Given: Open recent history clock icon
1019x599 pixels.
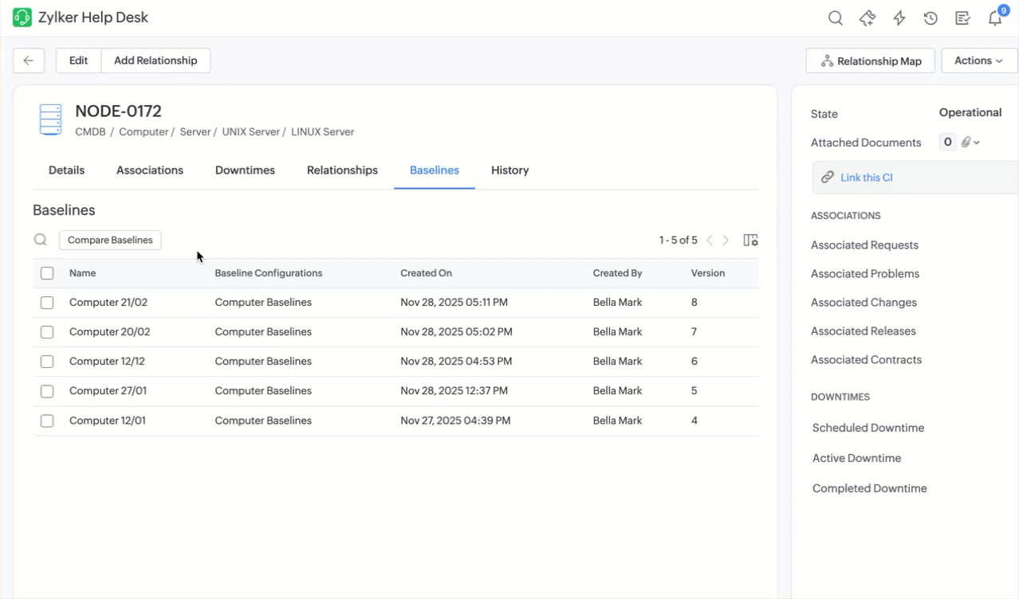Looking at the screenshot, I should click(930, 18).
